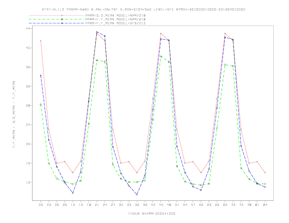Screen dimensions: 289x223
Task: Click y-axis tick value 36
Action: (x=28, y=67)
